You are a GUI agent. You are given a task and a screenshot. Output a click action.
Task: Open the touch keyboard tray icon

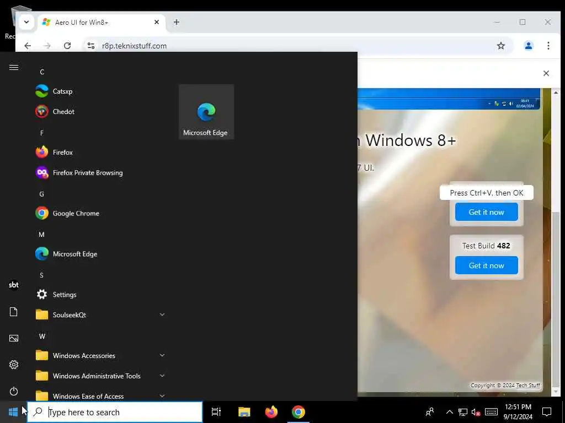491,412
